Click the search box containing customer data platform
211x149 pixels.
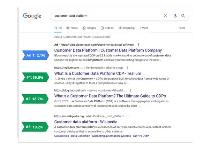click(x=105, y=16)
